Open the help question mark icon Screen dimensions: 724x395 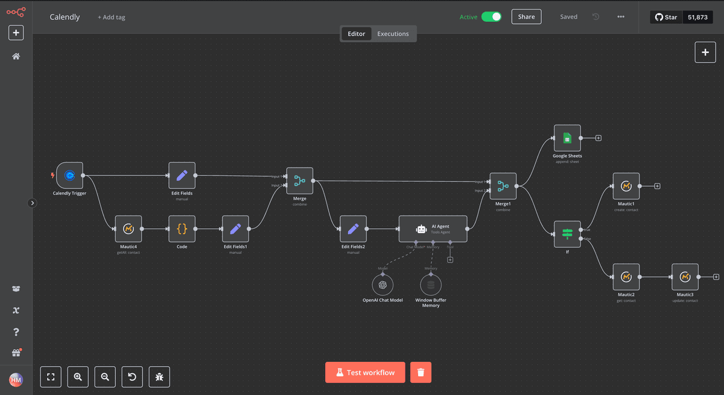(16, 332)
